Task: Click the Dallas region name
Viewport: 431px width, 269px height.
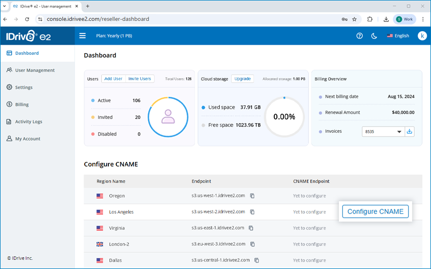Action: tap(115, 260)
